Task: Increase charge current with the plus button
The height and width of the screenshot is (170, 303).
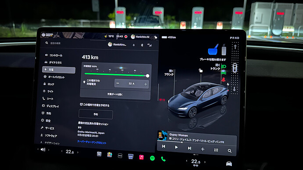Action: pyautogui.click(x=145, y=84)
